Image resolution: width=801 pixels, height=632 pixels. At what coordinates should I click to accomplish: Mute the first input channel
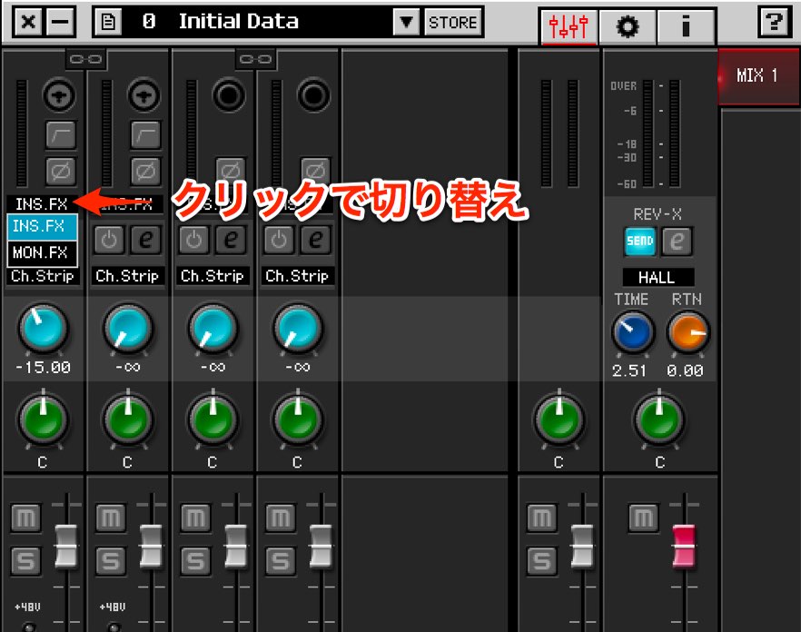(26, 518)
